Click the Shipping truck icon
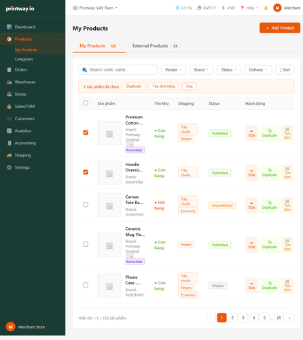This screenshot has height=340, width=303. pyautogui.click(x=9, y=155)
